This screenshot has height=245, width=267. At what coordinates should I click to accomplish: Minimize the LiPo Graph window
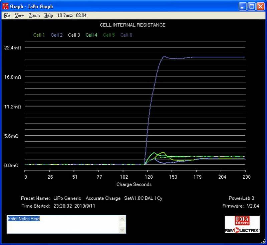click(243, 7)
